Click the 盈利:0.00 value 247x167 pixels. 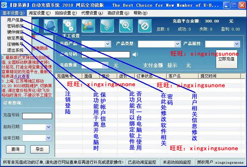pyautogui.click(x=230, y=29)
